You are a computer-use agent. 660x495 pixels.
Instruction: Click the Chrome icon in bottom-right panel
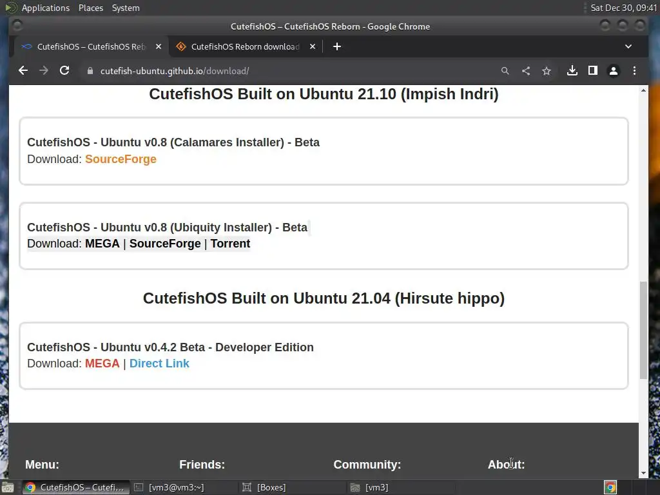point(610,487)
